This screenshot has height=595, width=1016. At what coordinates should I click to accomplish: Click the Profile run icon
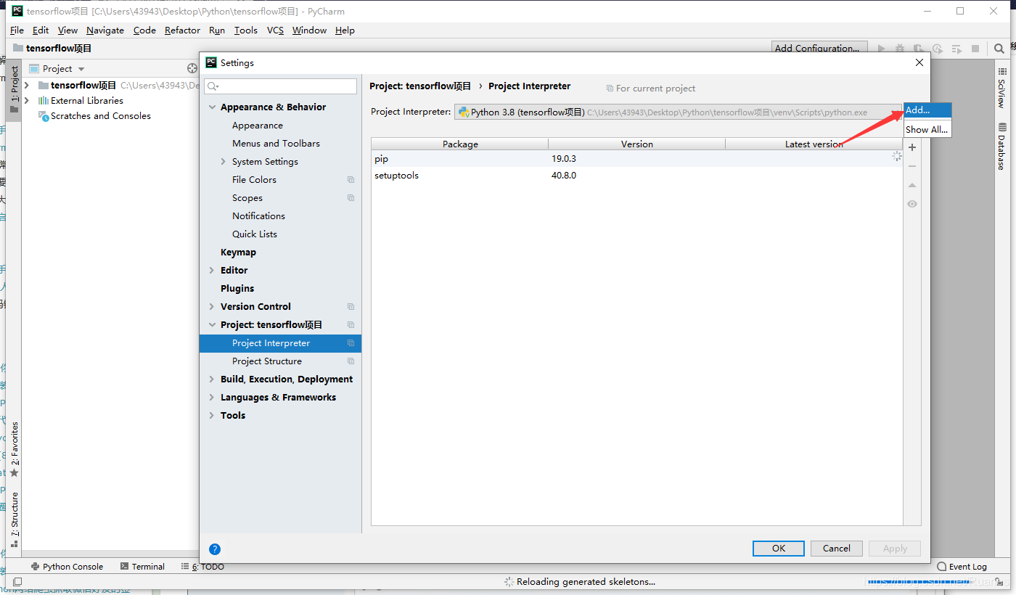coord(938,49)
